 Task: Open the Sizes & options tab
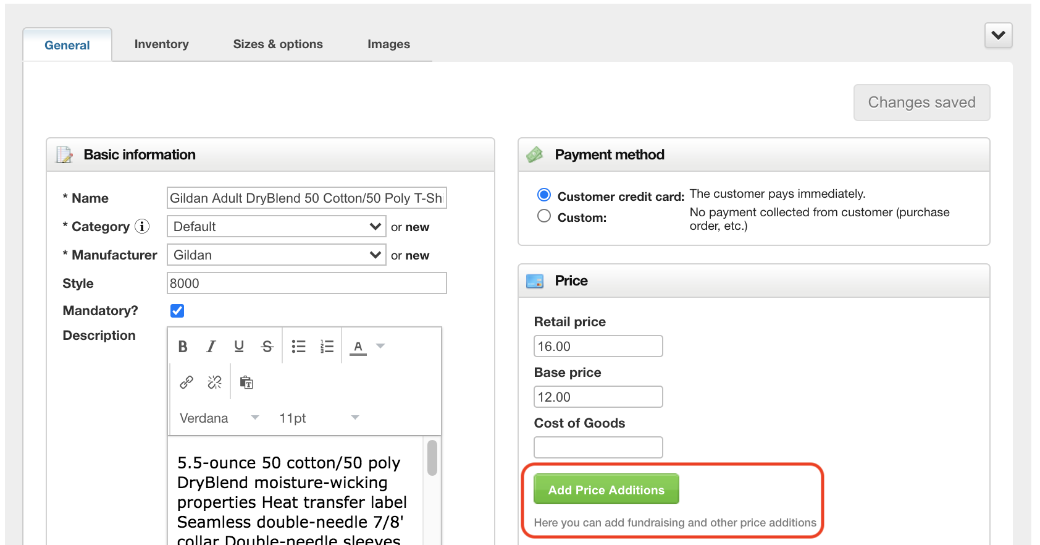coord(278,44)
